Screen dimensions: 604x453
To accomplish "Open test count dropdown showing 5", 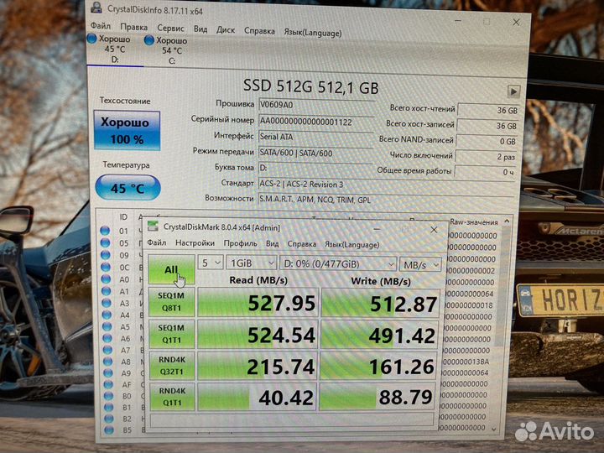I will (211, 263).
